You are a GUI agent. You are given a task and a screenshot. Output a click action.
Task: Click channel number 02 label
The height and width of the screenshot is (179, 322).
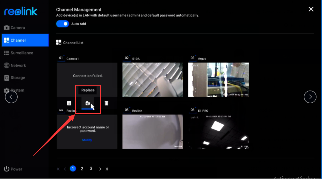(127, 58)
